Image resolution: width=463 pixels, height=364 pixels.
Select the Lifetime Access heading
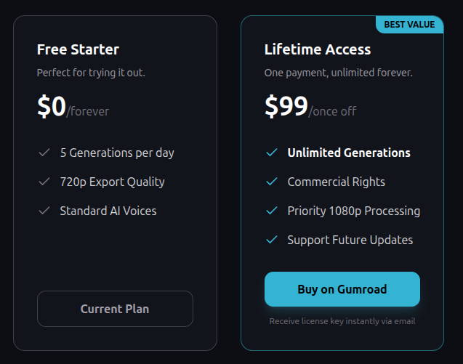318,49
